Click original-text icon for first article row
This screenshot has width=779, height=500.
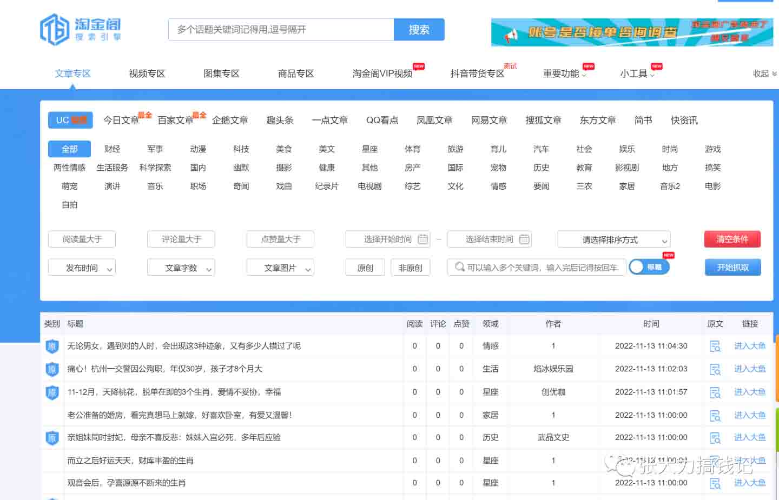point(715,346)
